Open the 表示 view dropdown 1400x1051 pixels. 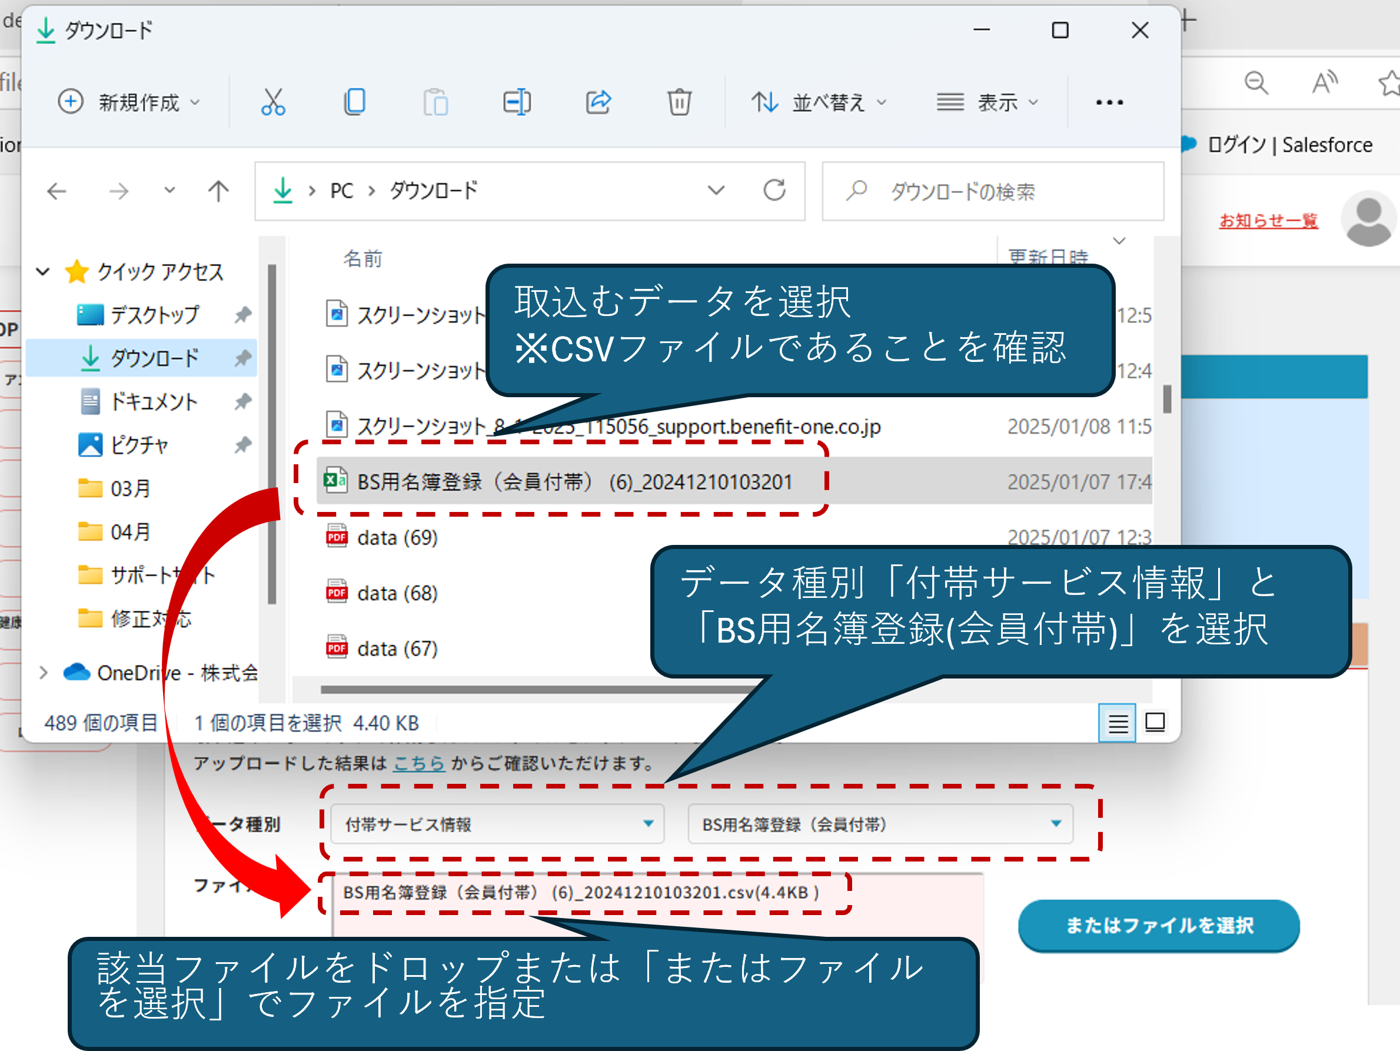click(x=987, y=102)
